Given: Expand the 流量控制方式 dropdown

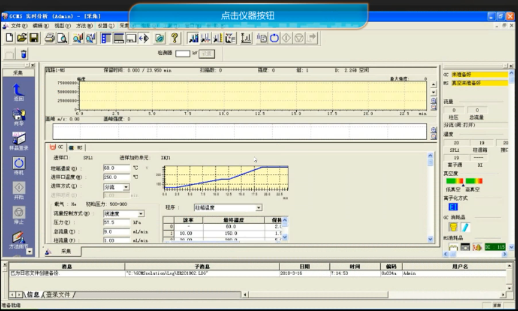Looking at the screenshot, I should coord(141,214).
